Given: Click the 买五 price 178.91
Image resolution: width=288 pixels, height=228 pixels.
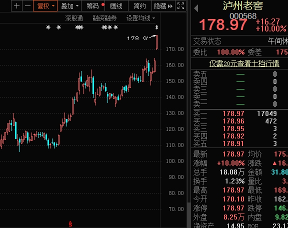Looking at the screenshot, I should pos(233,143).
